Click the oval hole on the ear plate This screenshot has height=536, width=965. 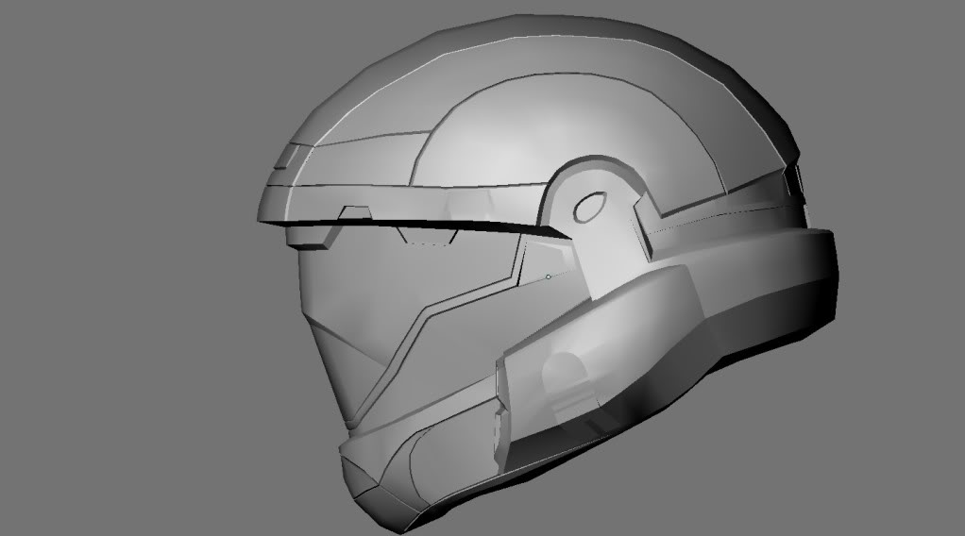pyautogui.click(x=589, y=207)
